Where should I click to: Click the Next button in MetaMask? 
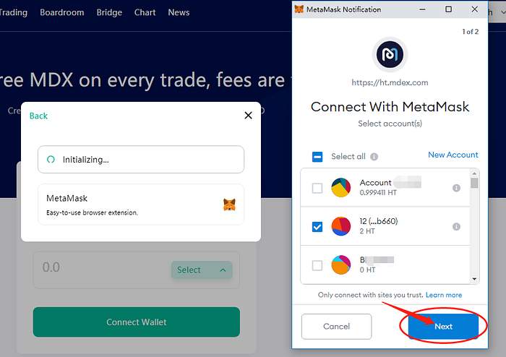coord(443,327)
